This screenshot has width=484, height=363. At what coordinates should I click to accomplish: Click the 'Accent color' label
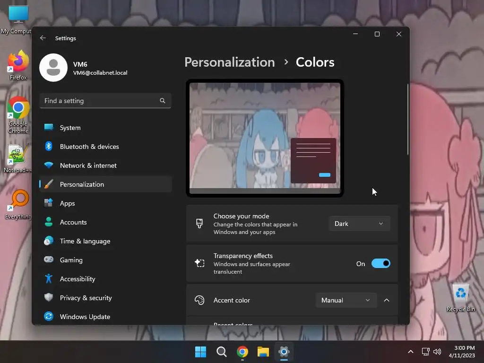coord(232,300)
